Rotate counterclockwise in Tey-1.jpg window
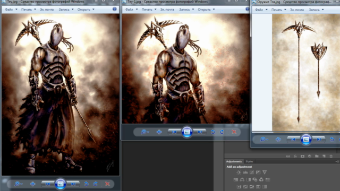 coord(213,132)
